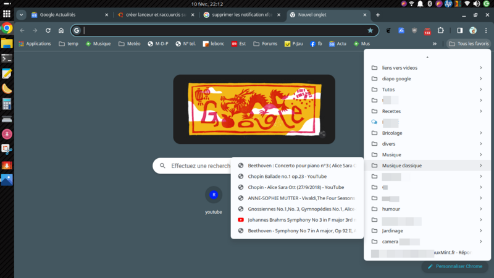
Task: Open the Actu bookmark
Action: [x=338, y=44]
